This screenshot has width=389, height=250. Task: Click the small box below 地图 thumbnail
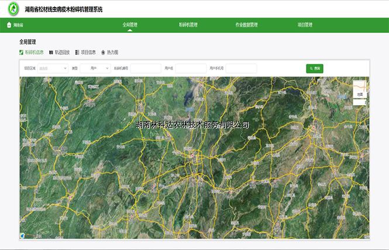click(360, 102)
